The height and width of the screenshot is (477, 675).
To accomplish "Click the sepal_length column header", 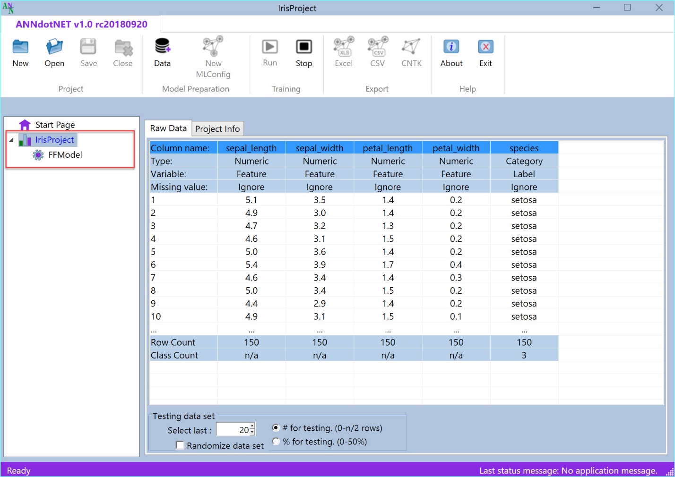I will point(251,148).
